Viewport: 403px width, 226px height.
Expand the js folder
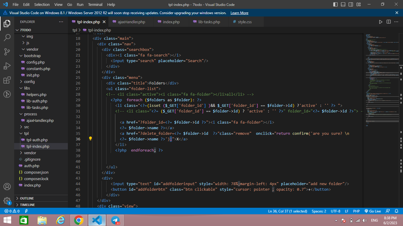tap(42, 43)
